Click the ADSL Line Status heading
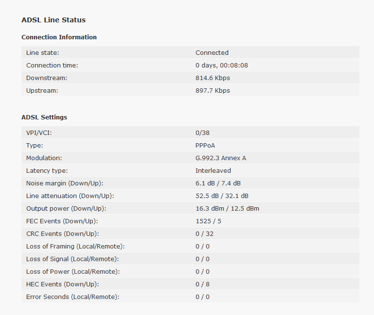Screen dimensions: 374x315 (x=53, y=20)
